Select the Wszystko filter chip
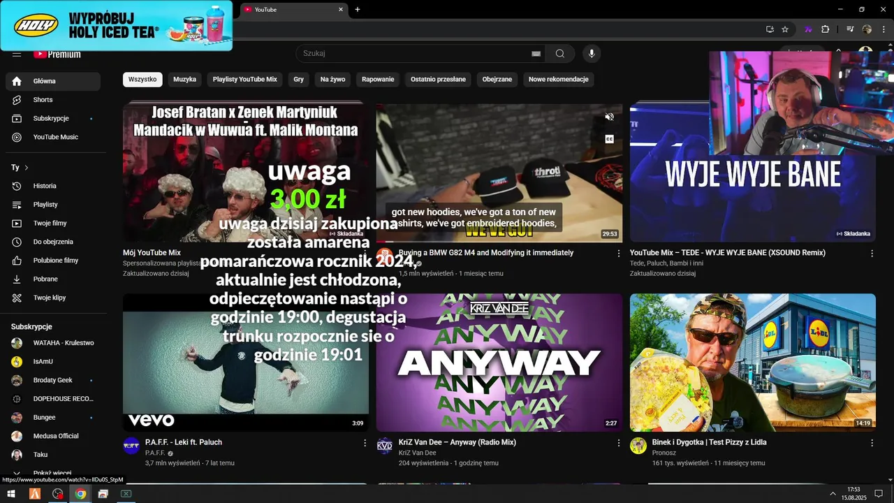Screen dimensions: 894x503 click(x=142, y=80)
